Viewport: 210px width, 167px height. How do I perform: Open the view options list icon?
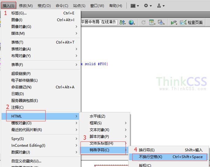click(x=152, y=22)
